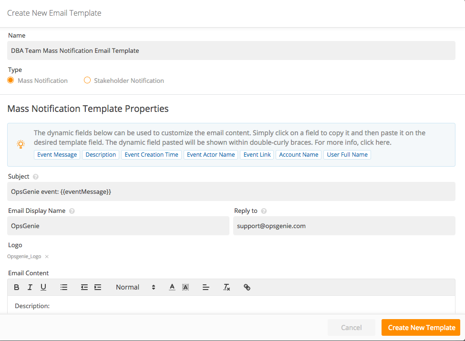Apply italic formatting in email editor
The width and height of the screenshot is (465, 341).
pyautogui.click(x=30, y=287)
